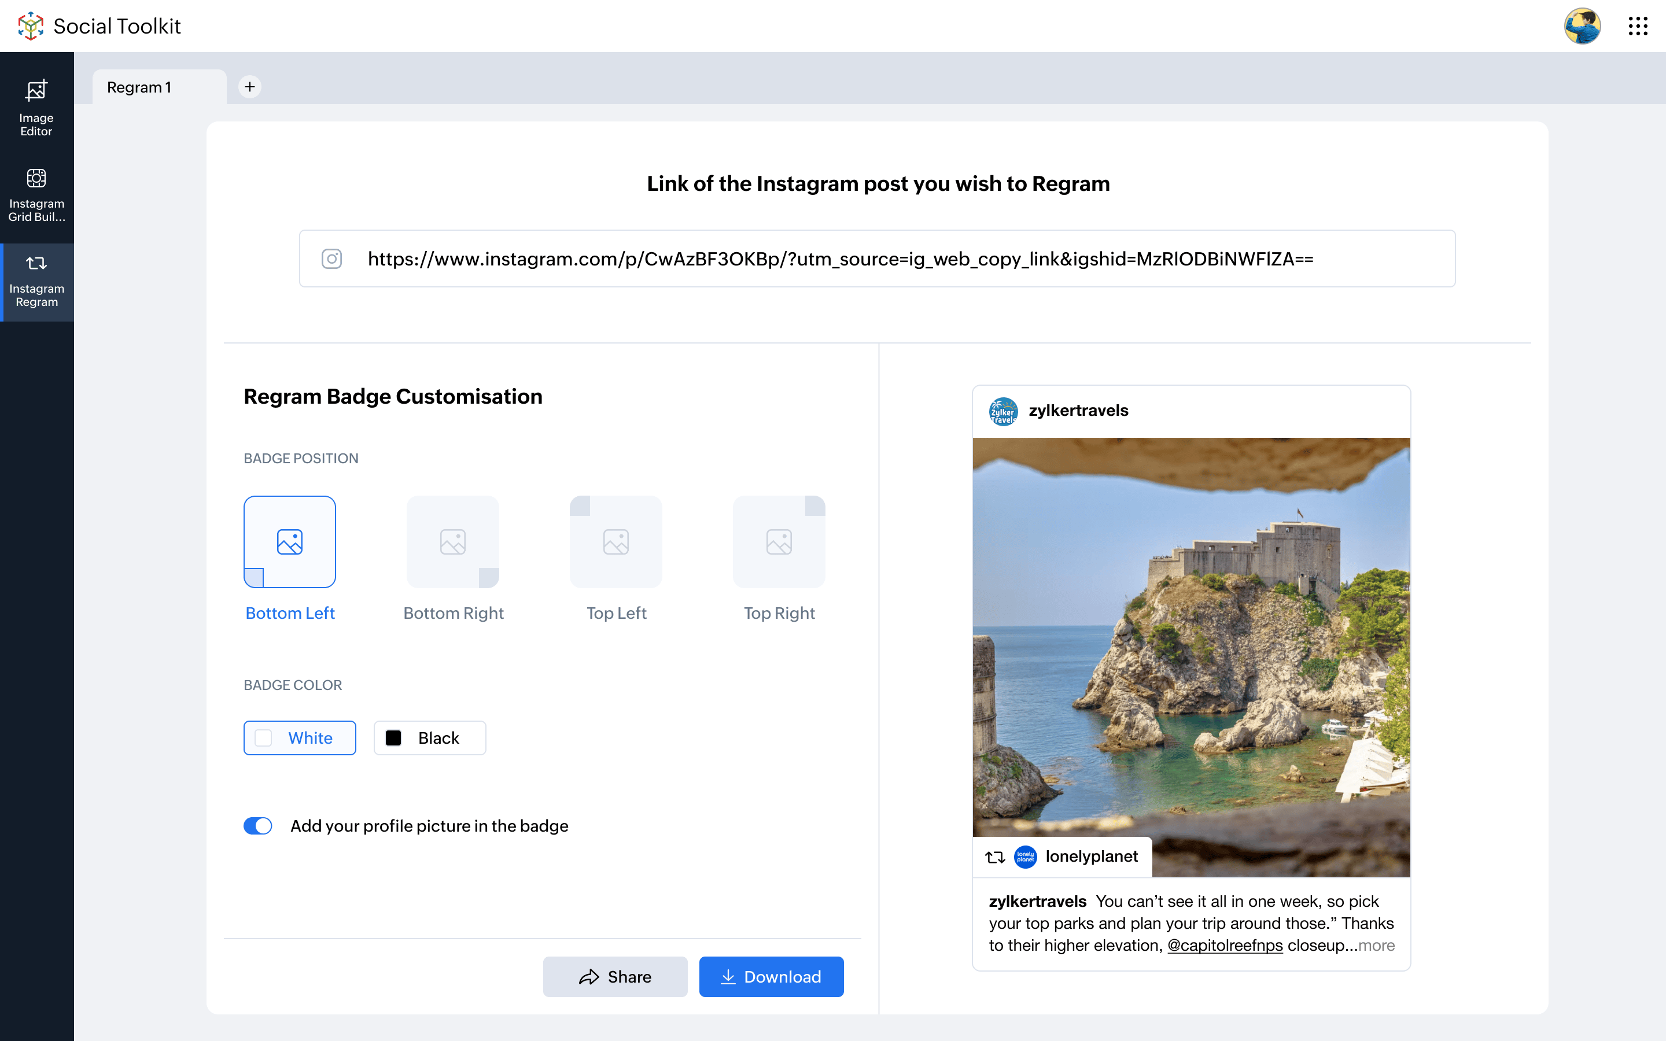Switch to the Regram 1 tab
This screenshot has height=1041, width=1666.
140,87
